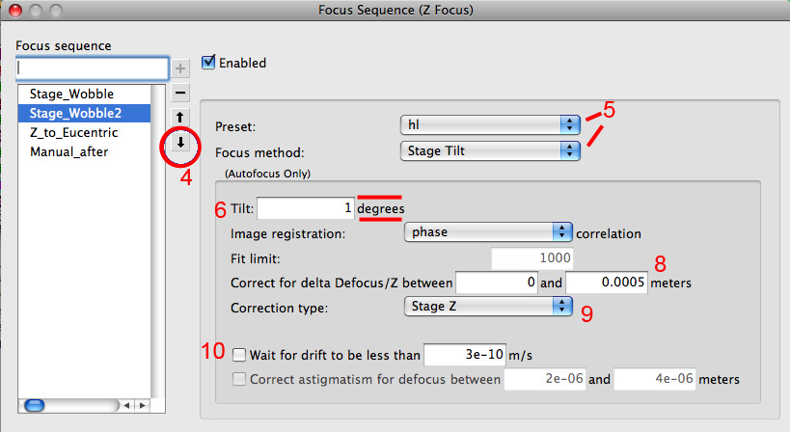Move Stage_Wobble2 down with the down arrow
This screenshot has width=790, height=432.
(180, 143)
